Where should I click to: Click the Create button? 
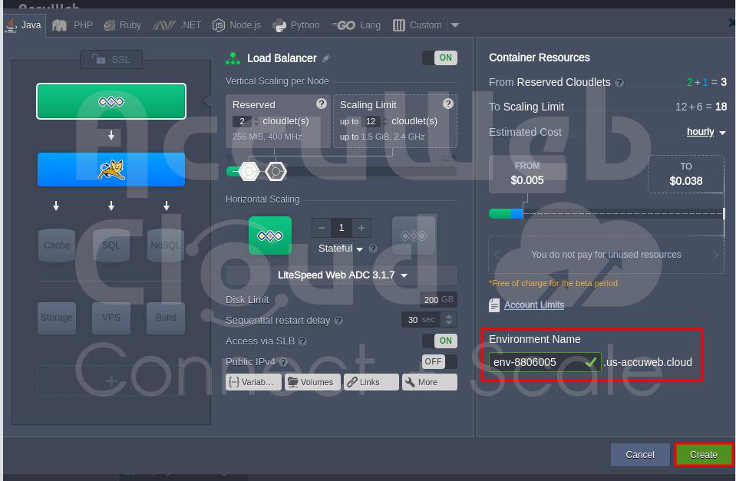703,454
